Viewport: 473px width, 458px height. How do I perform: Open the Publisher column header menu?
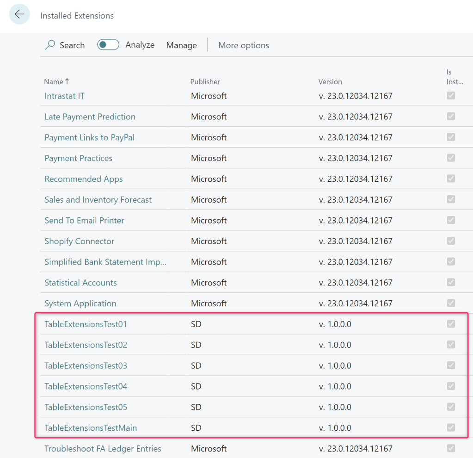tap(205, 81)
